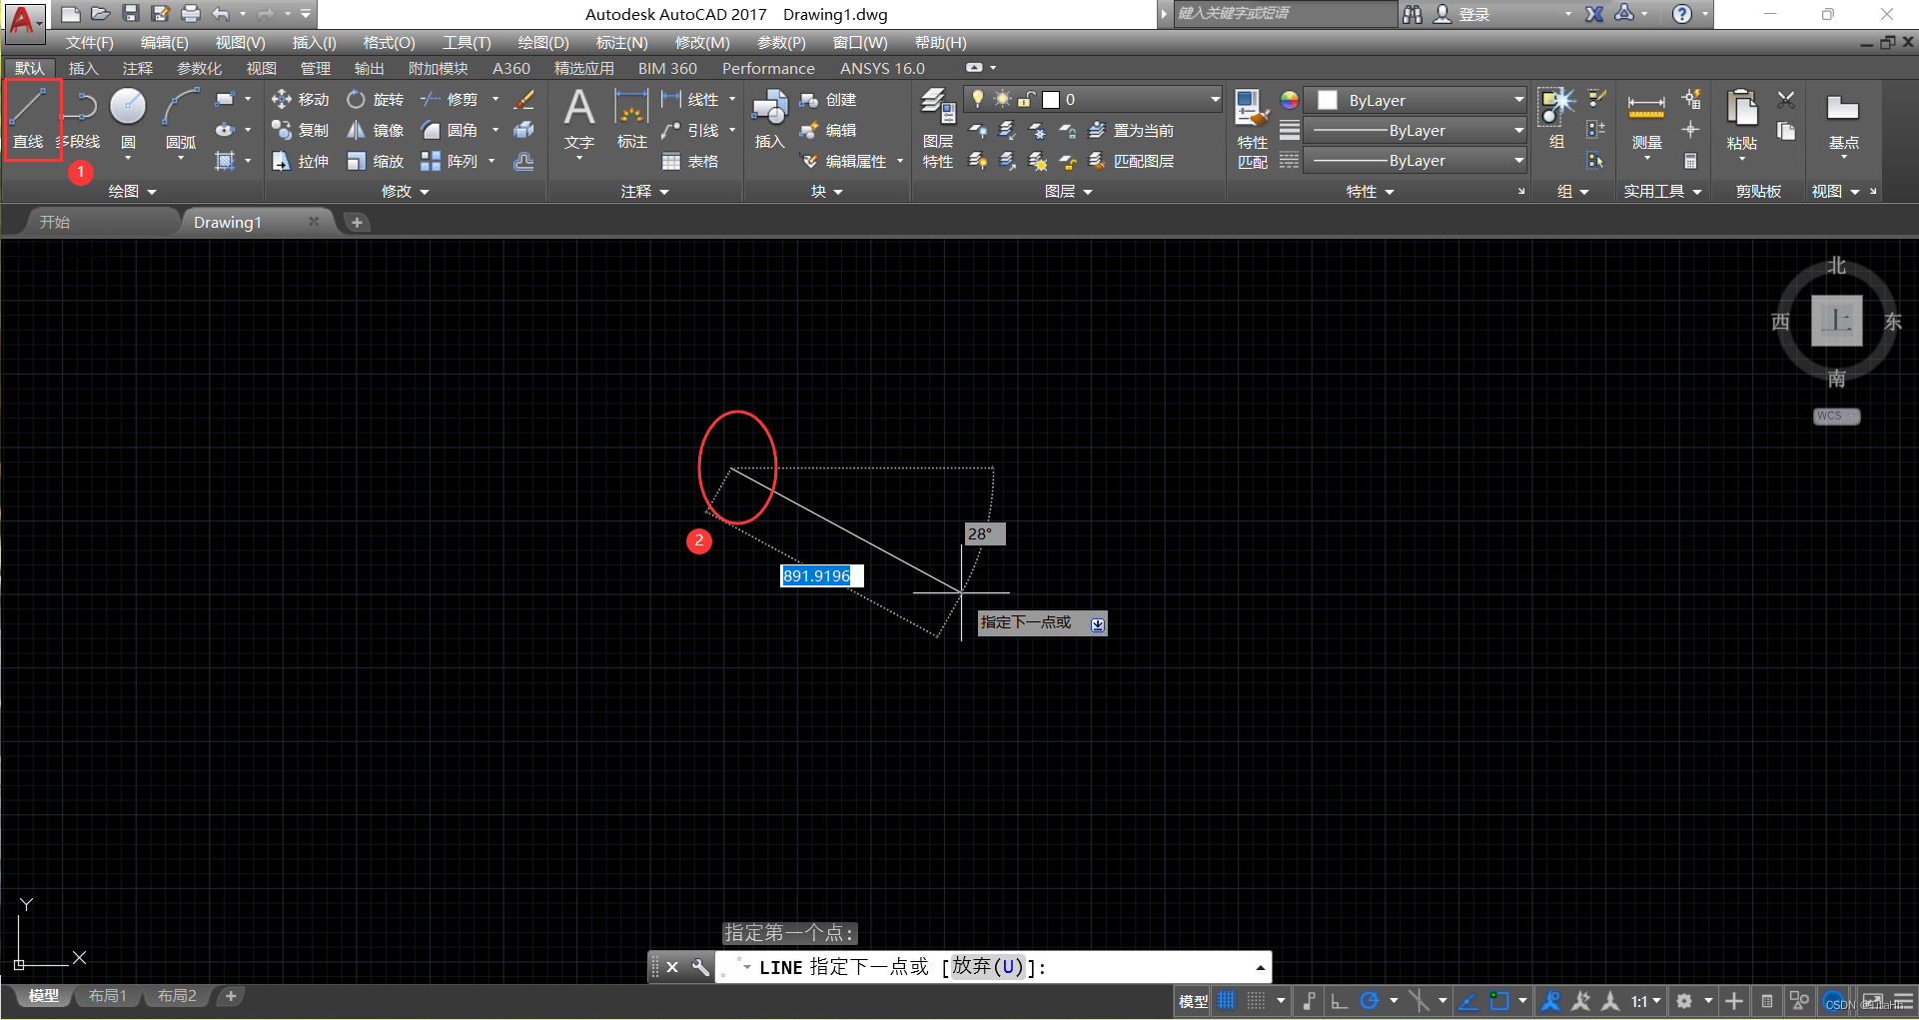The height and width of the screenshot is (1020, 1919).
Task: Click the layer color white swatch
Action: tap(1051, 100)
